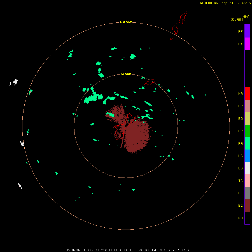Click the BI legend label
This screenshot has height=252, width=252.
click(240, 206)
